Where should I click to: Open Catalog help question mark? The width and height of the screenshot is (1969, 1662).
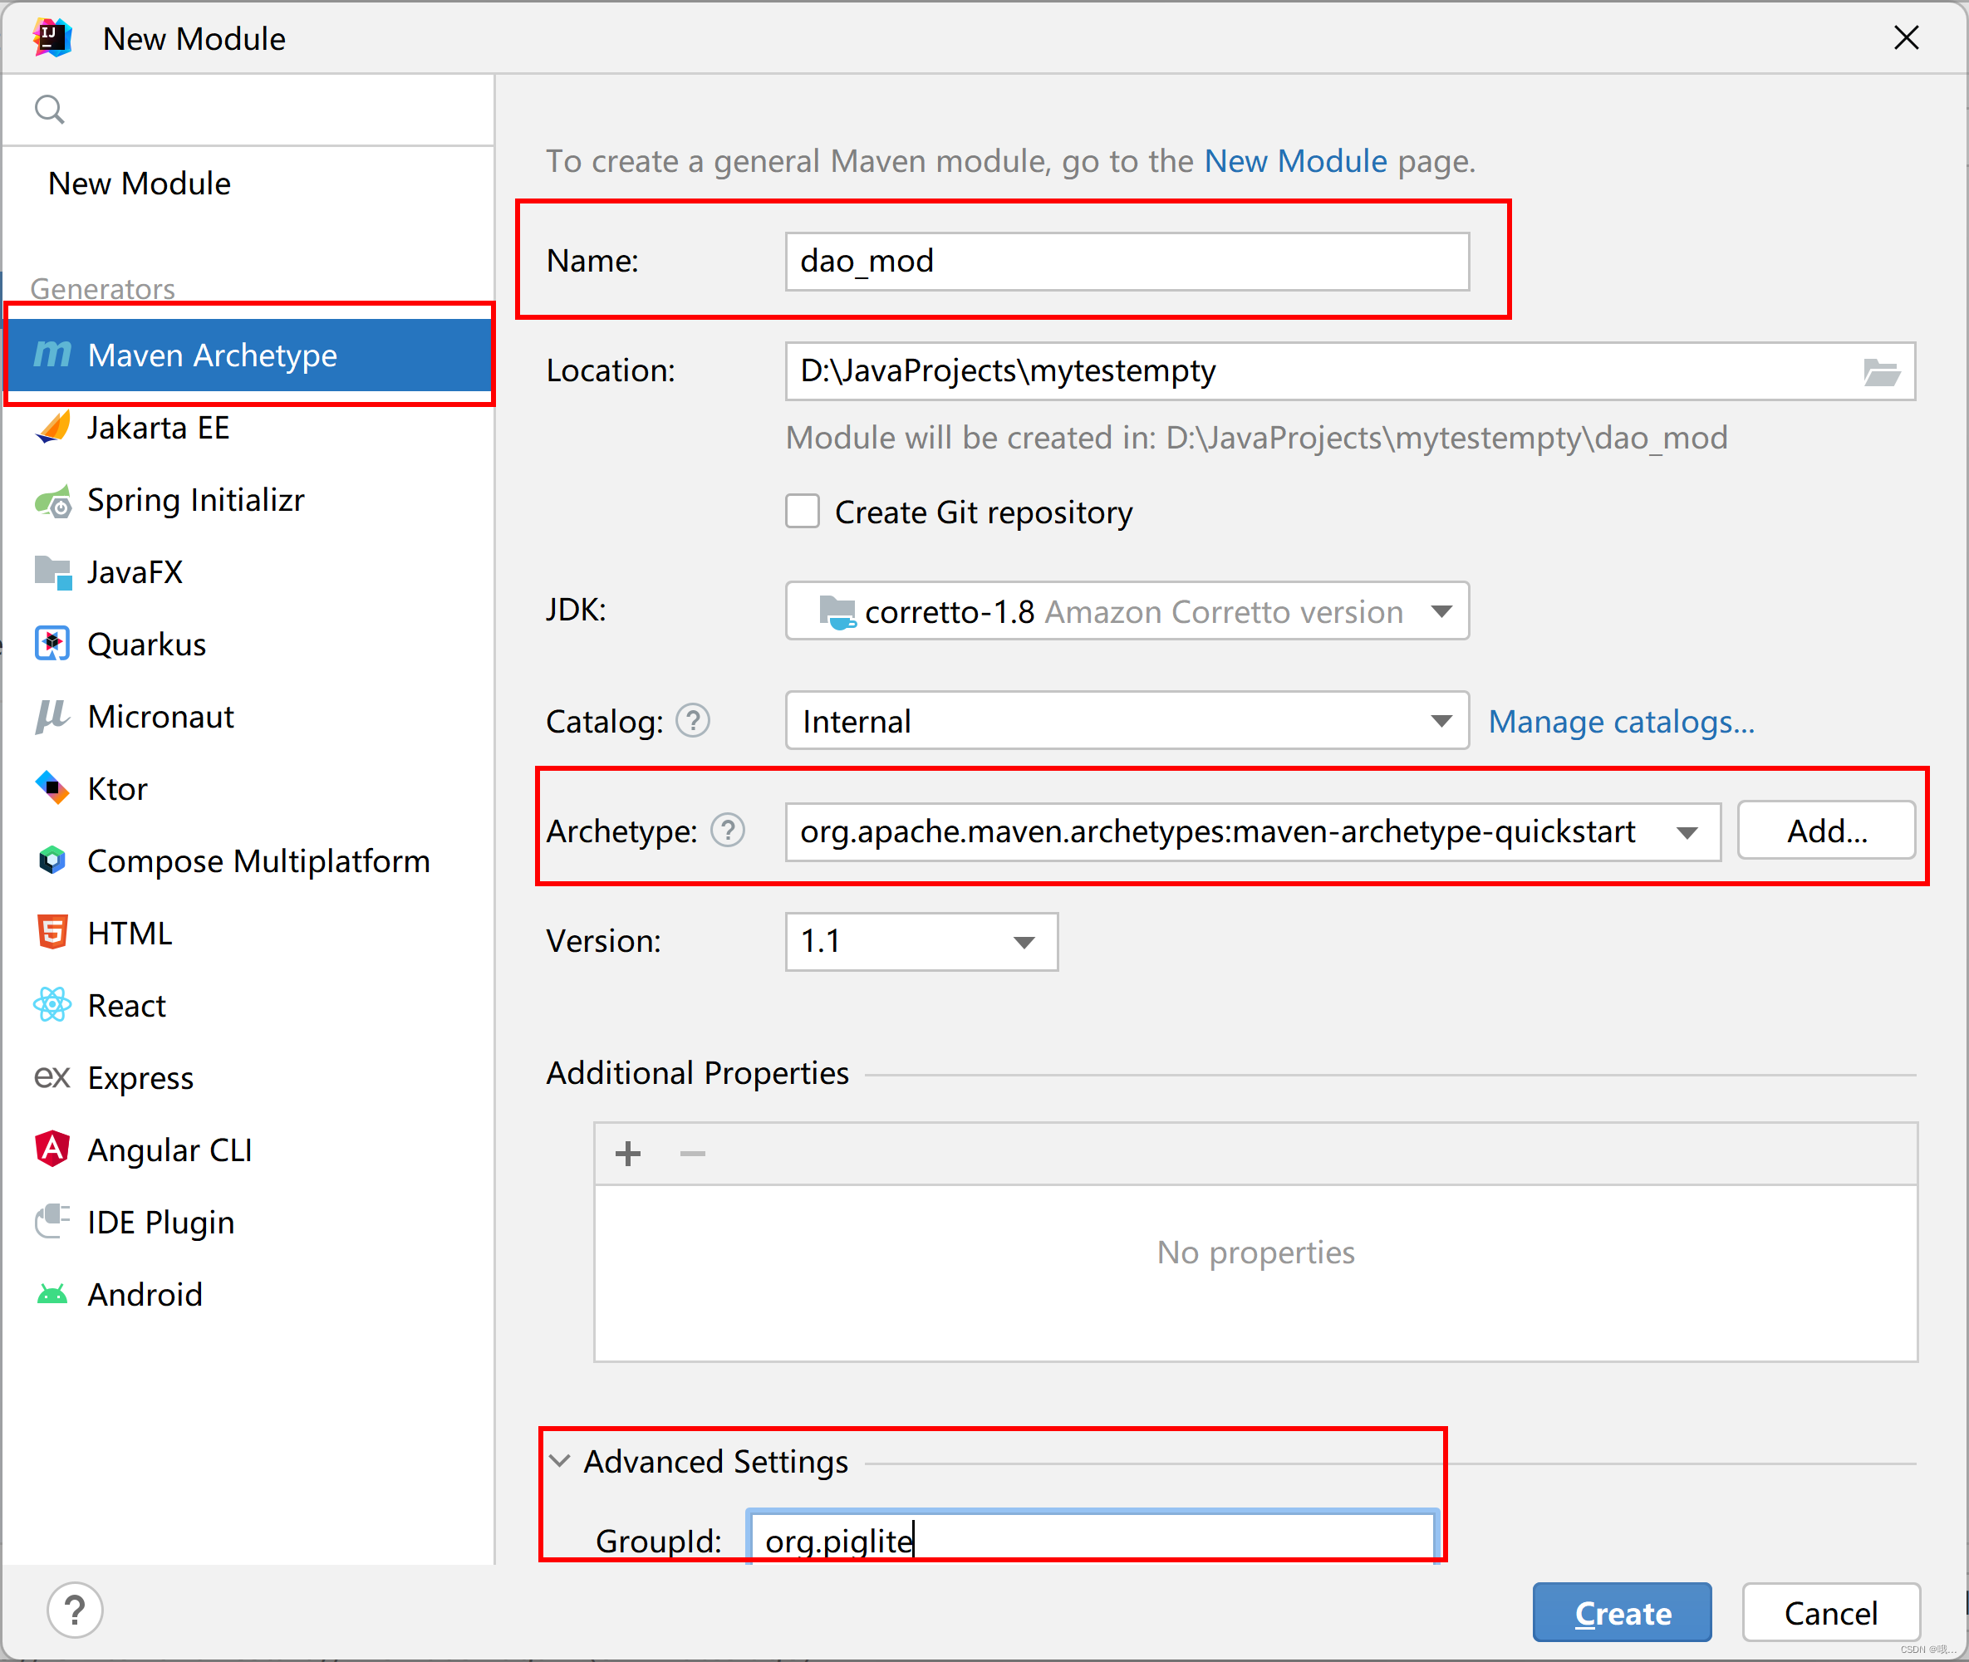click(693, 722)
